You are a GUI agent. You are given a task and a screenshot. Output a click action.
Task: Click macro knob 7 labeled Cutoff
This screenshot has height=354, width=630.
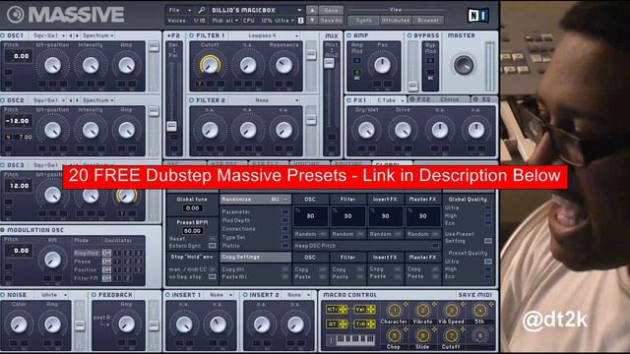point(451,335)
